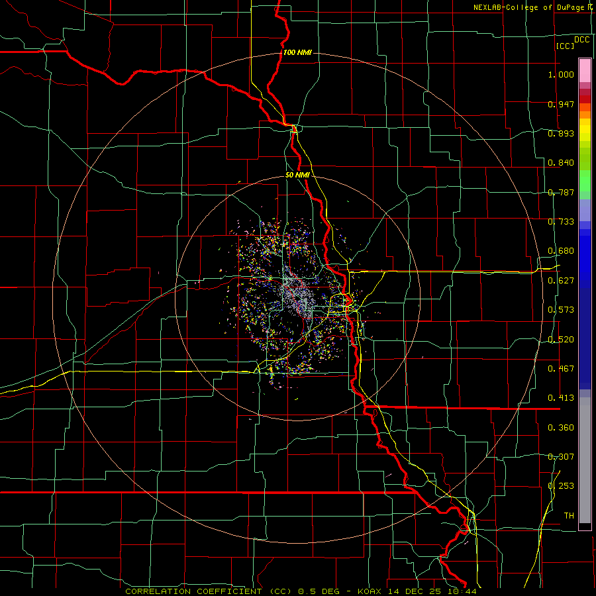Click the 0.840 scale value
Image resolution: width=596 pixels, height=596 pixels.
coord(561,163)
